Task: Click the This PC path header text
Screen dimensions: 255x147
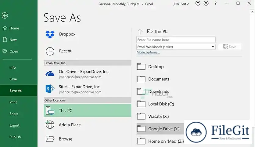Action: click(x=161, y=31)
